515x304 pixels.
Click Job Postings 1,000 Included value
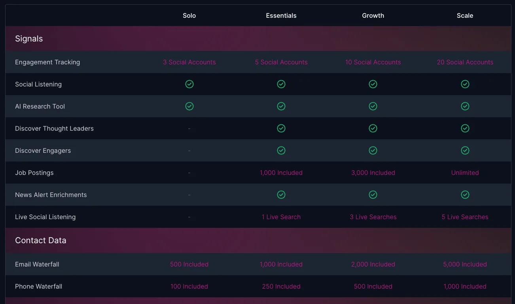(x=281, y=173)
